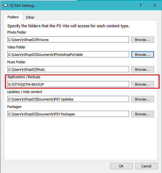Close the QCMA Settings dialog
The height and width of the screenshot is (173, 162).
click(154, 5)
